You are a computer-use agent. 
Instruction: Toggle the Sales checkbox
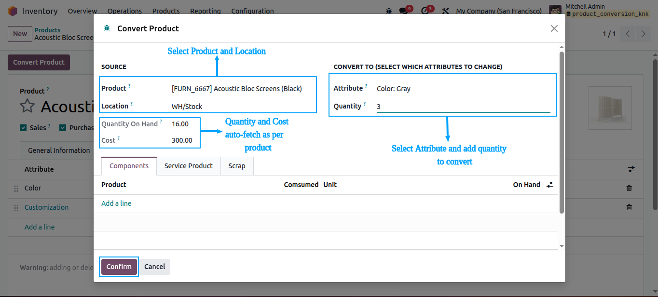click(x=23, y=128)
